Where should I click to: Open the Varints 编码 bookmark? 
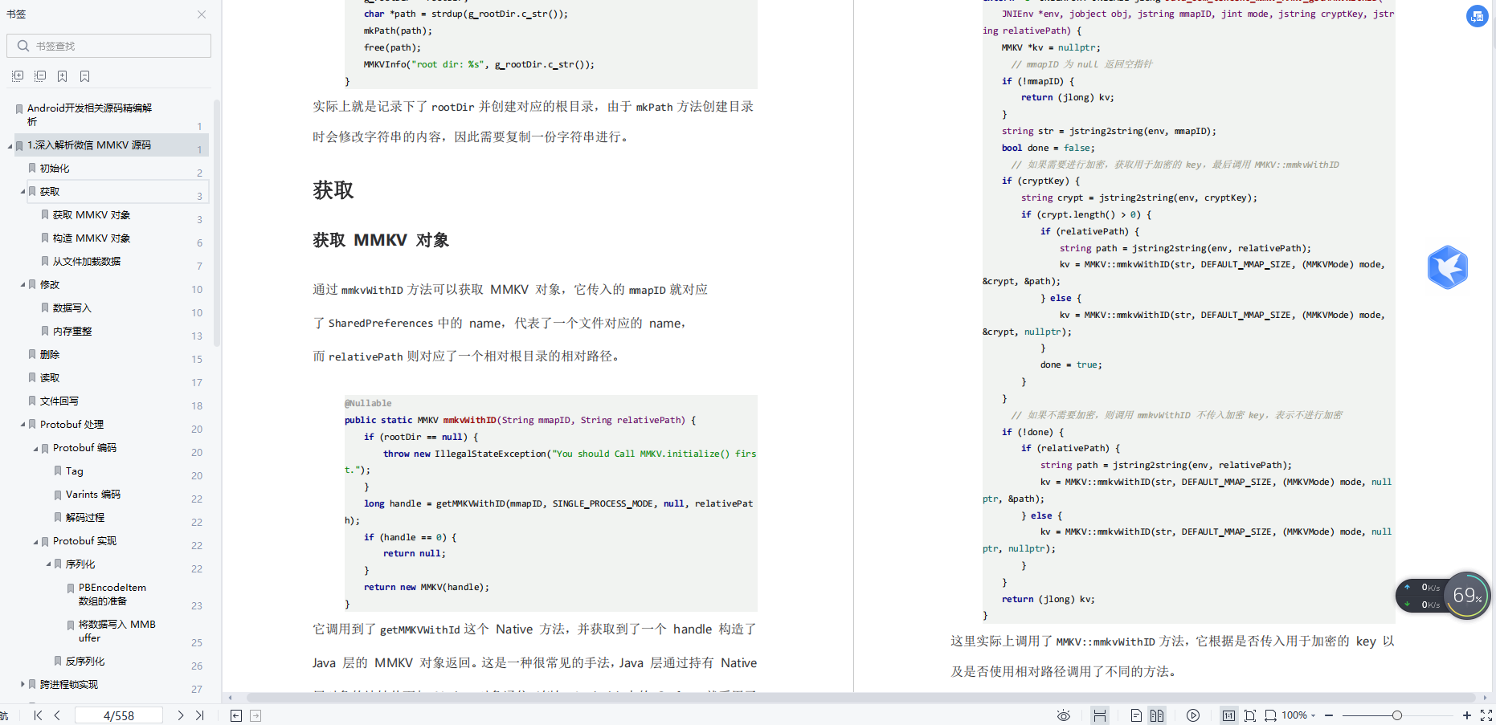pos(93,495)
